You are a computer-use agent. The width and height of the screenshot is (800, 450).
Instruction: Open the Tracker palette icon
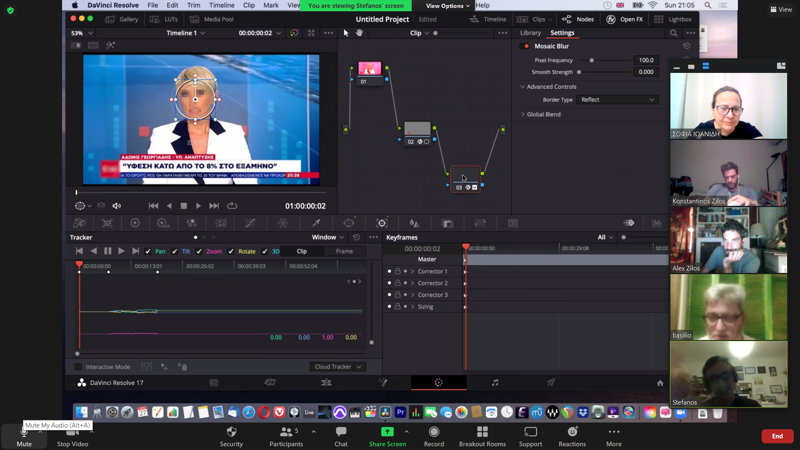click(382, 223)
